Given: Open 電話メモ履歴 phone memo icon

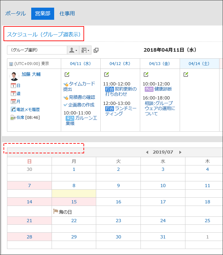Looking at the screenshot, I should pos(13,109).
